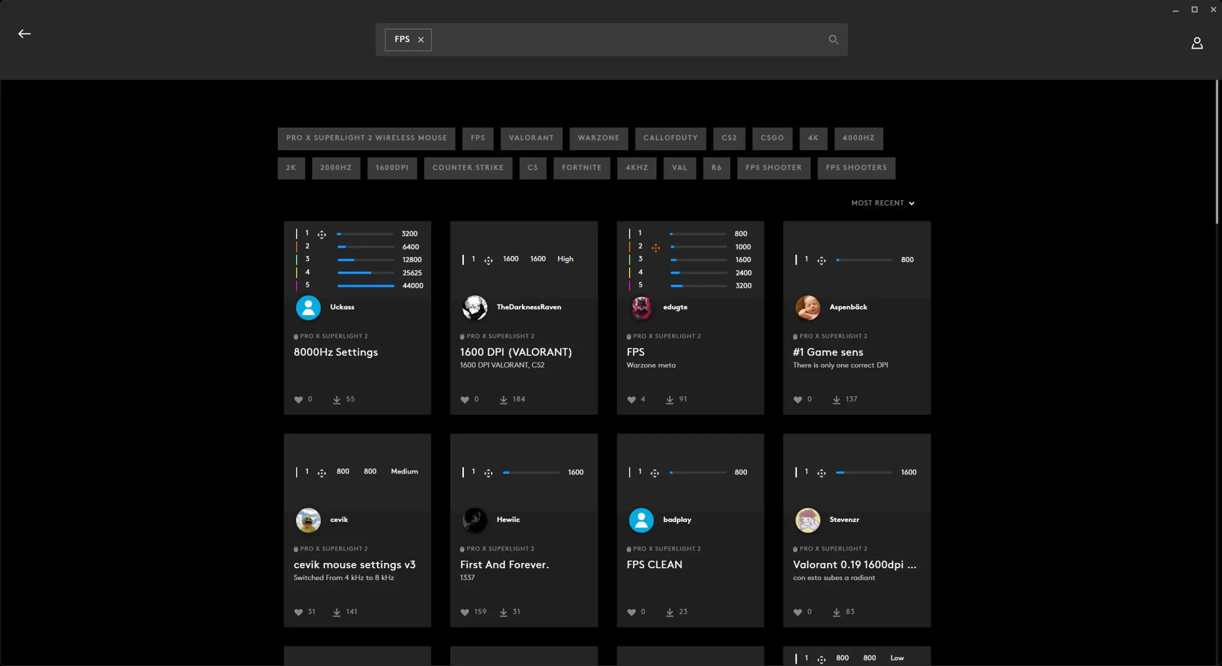
Task: Open Aspenbäck user avatar
Action: [x=807, y=307]
